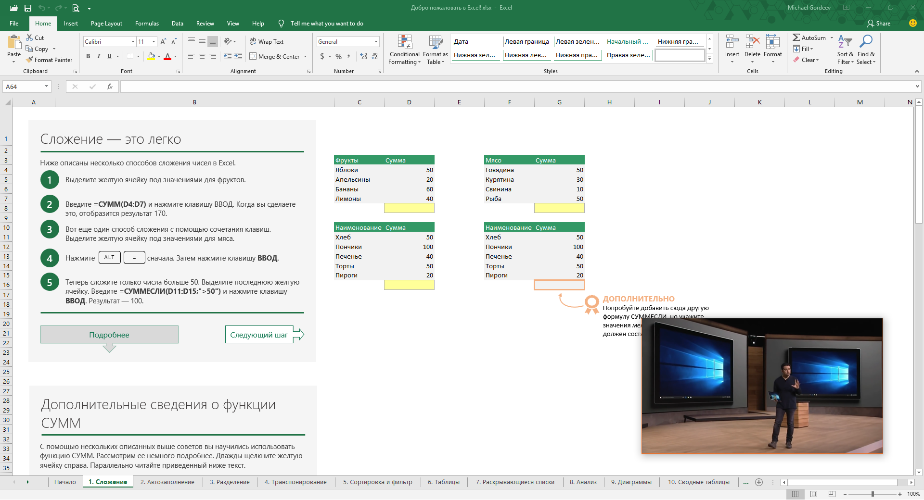This screenshot has width=924, height=500.
Task: Open the Formulas ribbon tab
Action: pos(147,24)
